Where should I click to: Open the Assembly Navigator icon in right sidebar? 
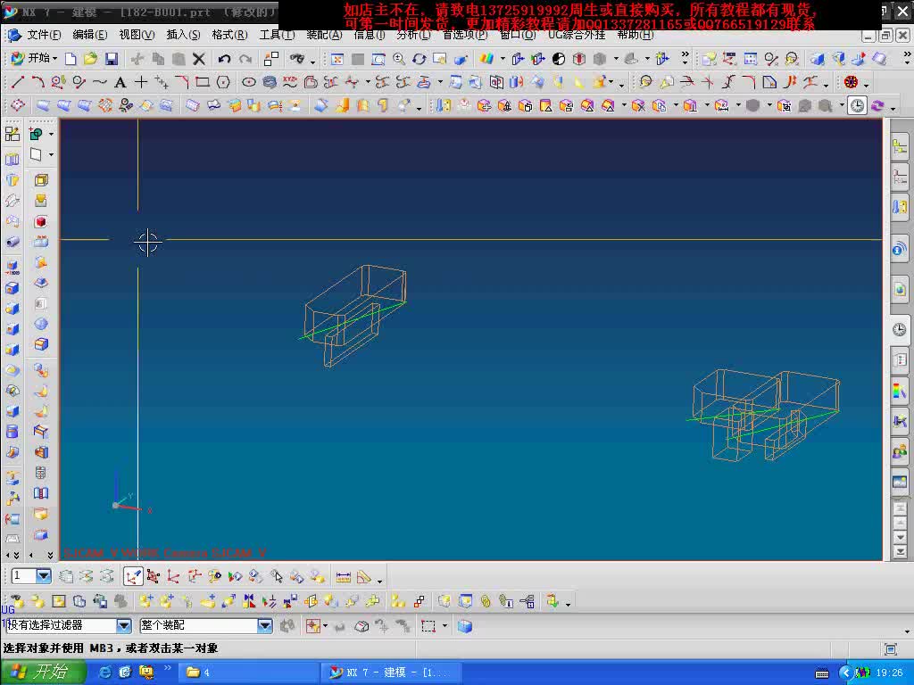point(900,146)
